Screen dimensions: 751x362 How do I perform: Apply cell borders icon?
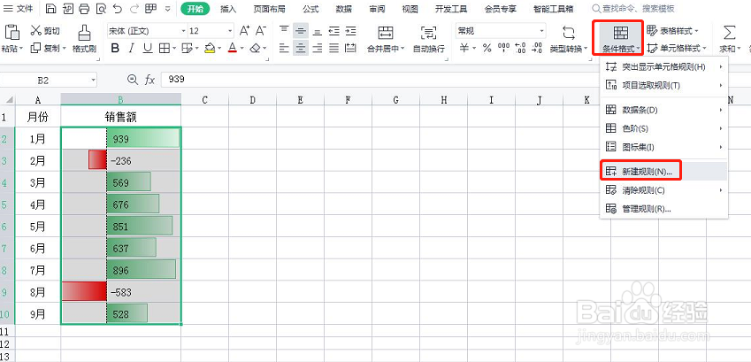pos(165,48)
